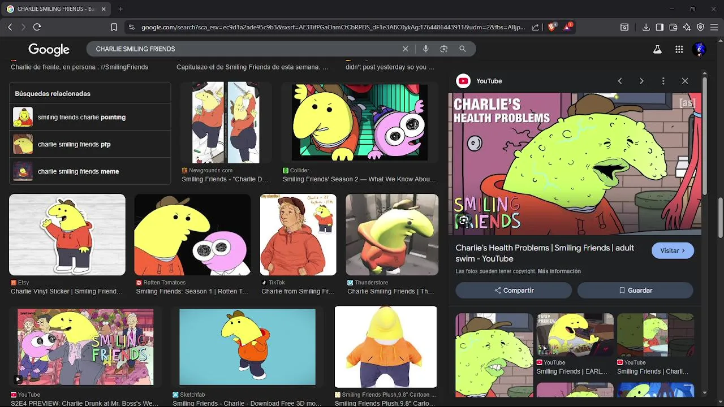The height and width of the screenshot is (407, 724).
Task: Open Más información copyright link
Action: pyautogui.click(x=559, y=271)
